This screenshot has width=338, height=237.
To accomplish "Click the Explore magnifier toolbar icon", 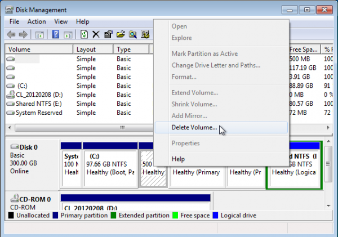I will pos(132,34).
